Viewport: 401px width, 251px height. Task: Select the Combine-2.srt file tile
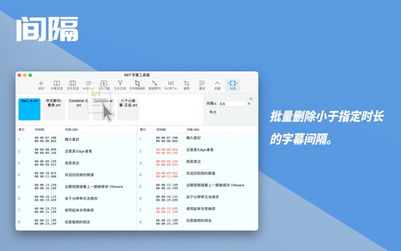click(79, 109)
